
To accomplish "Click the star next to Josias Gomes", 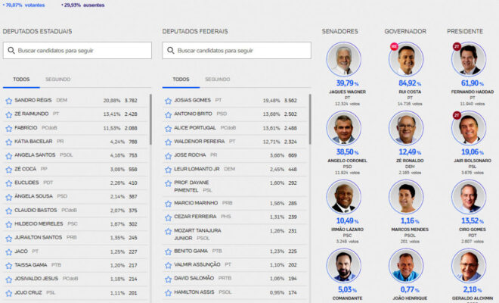I will click(x=169, y=101).
